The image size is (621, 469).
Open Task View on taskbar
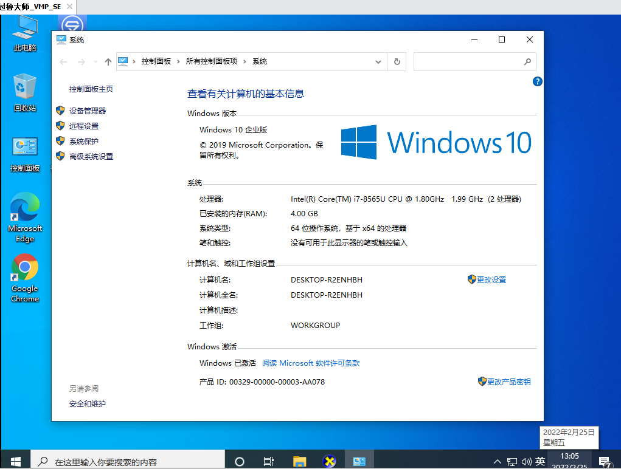coord(268,461)
